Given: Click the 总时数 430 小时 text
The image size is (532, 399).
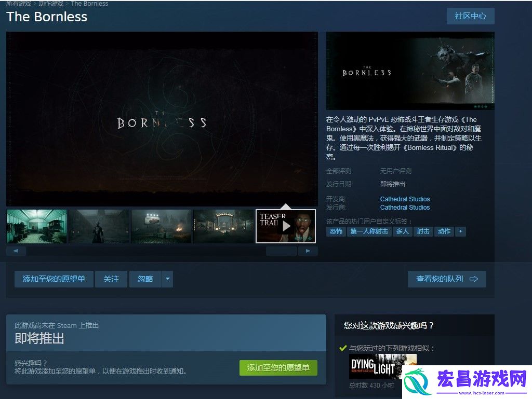Looking at the screenshot, I should pos(371,386).
